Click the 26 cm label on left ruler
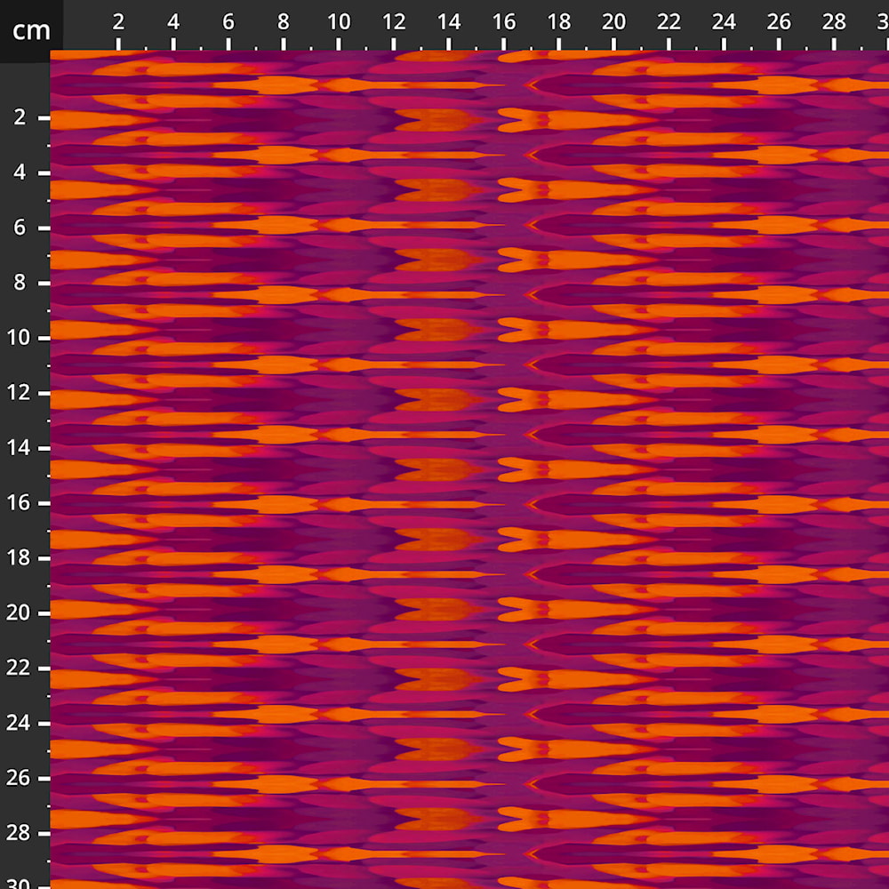The width and height of the screenshot is (889, 889). point(20,779)
